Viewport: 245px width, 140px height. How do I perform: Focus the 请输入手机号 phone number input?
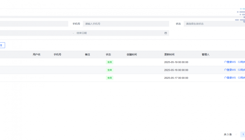pos(125,24)
